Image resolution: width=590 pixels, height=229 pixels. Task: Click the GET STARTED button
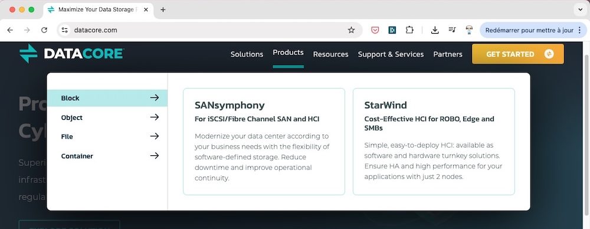click(518, 54)
